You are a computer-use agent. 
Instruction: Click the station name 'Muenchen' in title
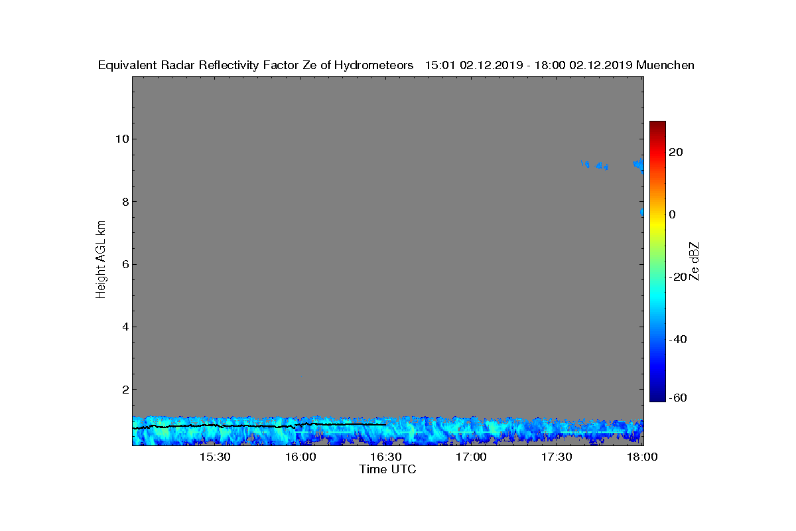tap(665, 65)
